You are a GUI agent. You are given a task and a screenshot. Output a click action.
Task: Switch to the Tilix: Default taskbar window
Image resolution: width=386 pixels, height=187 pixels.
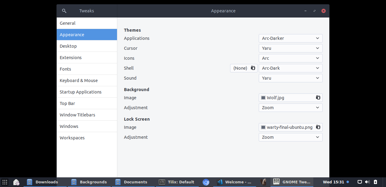click(177, 182)
